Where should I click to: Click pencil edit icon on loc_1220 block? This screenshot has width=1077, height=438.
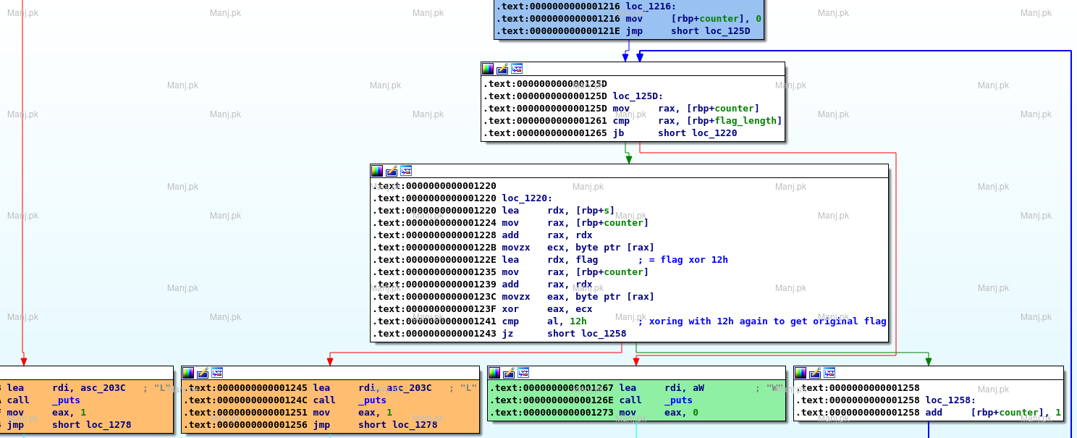click(392, 171)
